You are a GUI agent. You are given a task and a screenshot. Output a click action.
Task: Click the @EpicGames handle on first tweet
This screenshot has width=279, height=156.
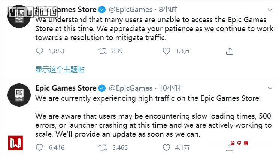tap(130, 9)
